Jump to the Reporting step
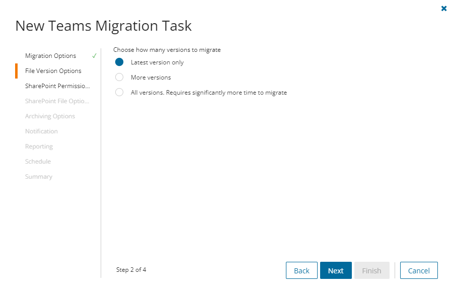The width and height of the screenshot is (453, 294). [39, 146]
